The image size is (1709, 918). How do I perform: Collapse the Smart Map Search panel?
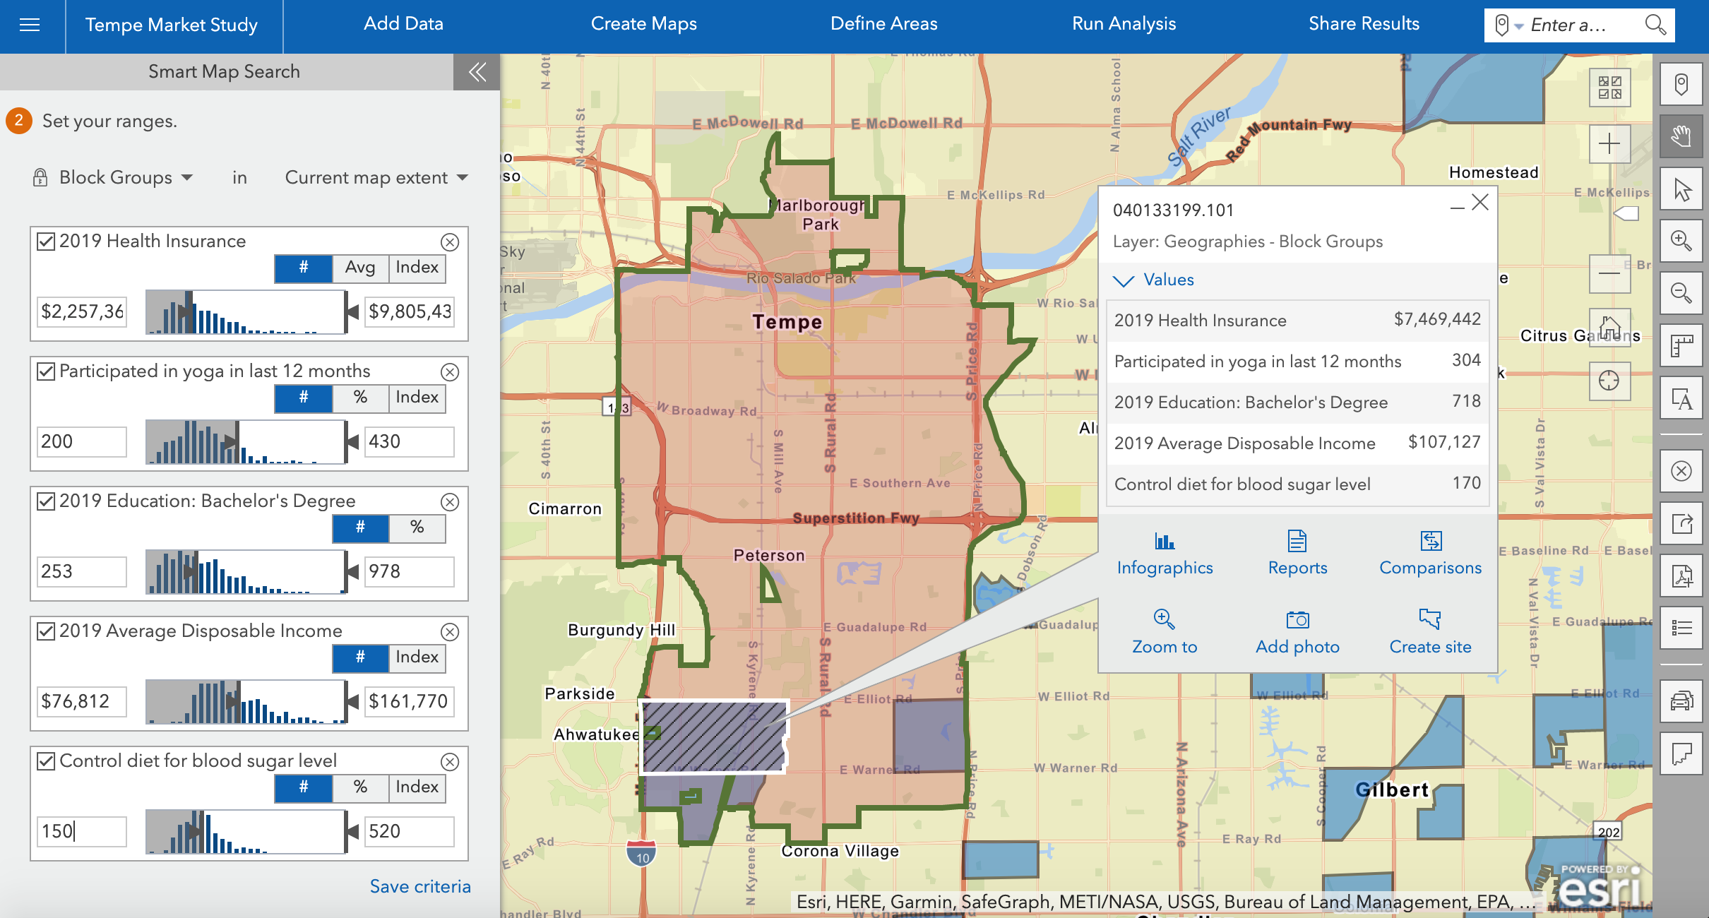(x=477, y=71)
